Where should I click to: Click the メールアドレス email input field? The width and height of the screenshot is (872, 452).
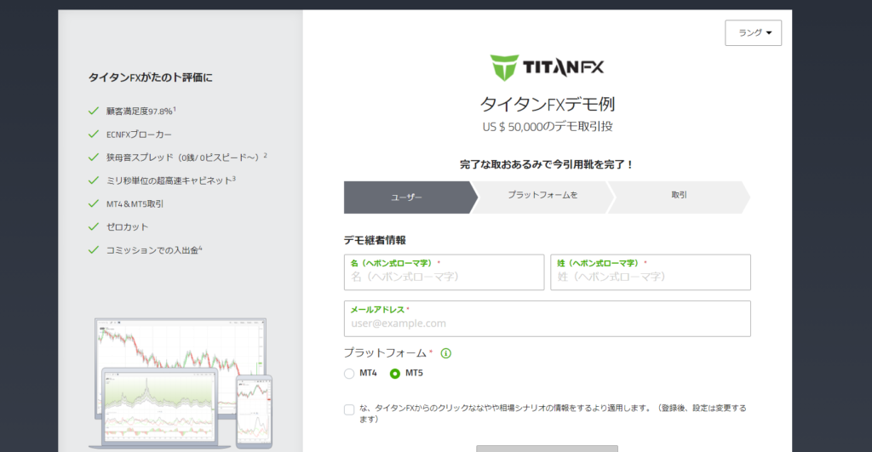[x=548, y=318]
